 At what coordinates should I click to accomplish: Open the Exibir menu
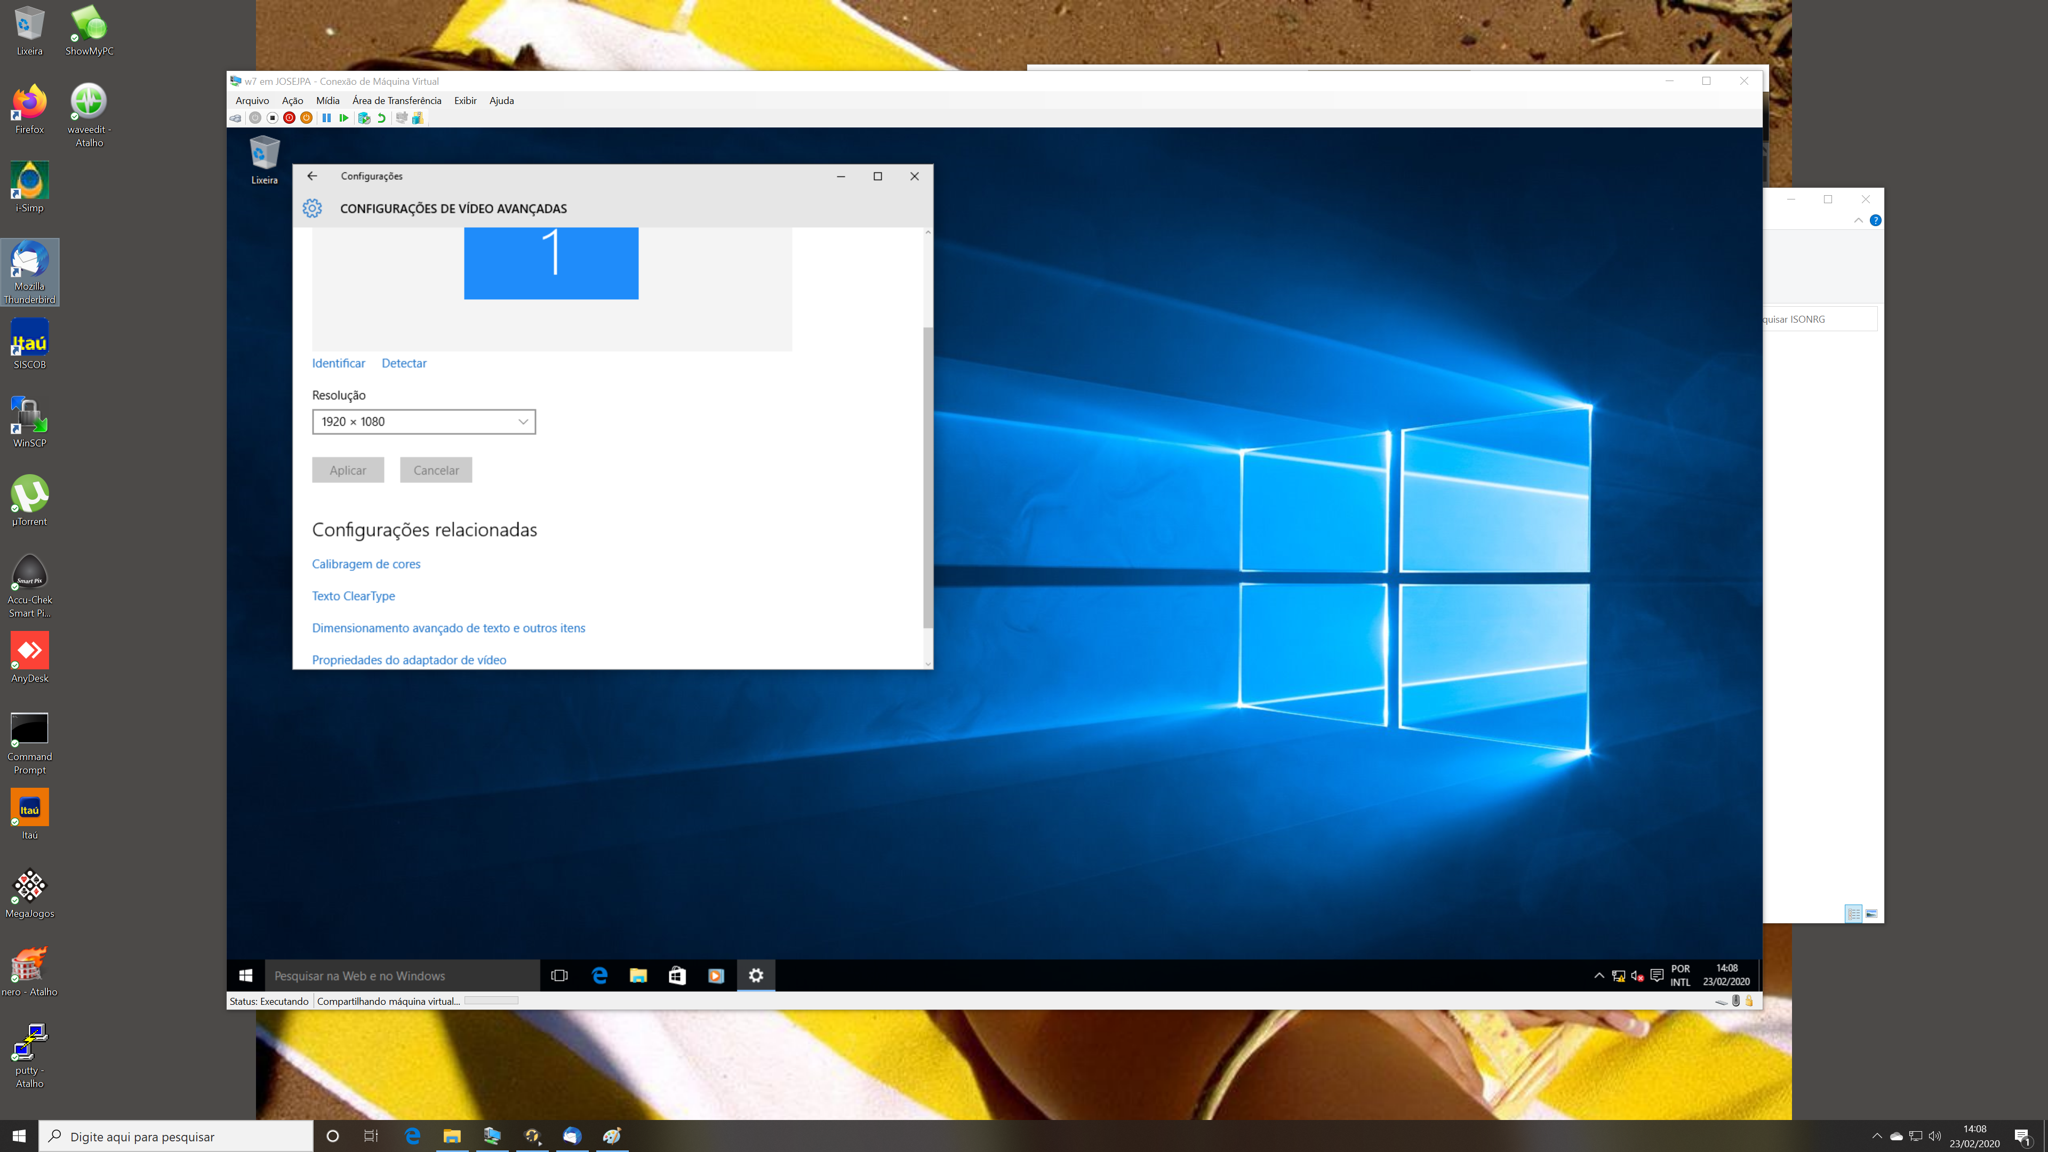(x=465, y=100)
